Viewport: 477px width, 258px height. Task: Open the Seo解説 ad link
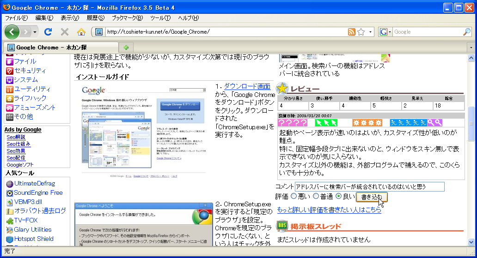pyautogui.click(x=16, y=137)
